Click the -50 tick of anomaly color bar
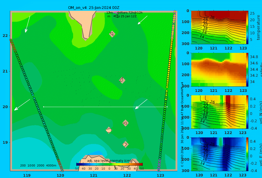This screenshot has width=262, height=178. click(77, 169)
